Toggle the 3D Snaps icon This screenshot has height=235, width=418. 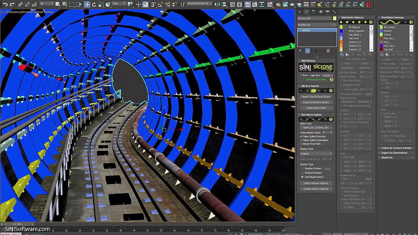153,5
